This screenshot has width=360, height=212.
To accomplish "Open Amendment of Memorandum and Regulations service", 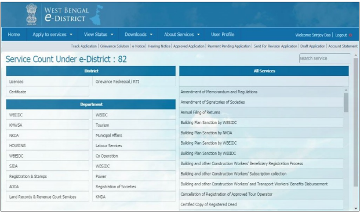I will [x=261, y=92].
